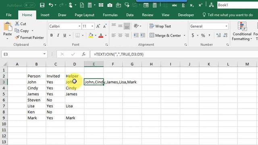Open the Merge & Center dropdown arrow
The image size is (258, 145).
pos(185,35)
